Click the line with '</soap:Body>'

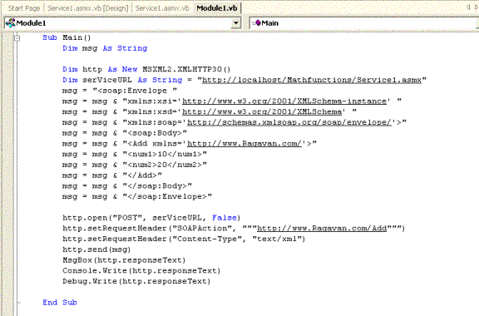pyautogui.click(x=127, y=186)
